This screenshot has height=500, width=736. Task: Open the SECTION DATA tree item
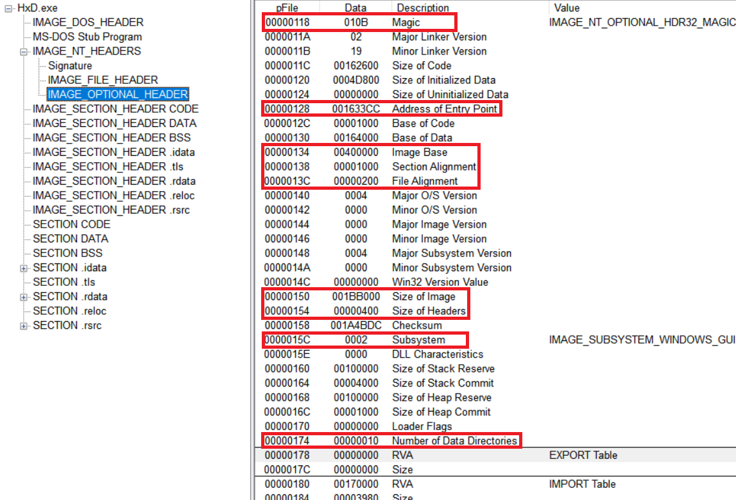pyautogui.click(x=71, y=238)
